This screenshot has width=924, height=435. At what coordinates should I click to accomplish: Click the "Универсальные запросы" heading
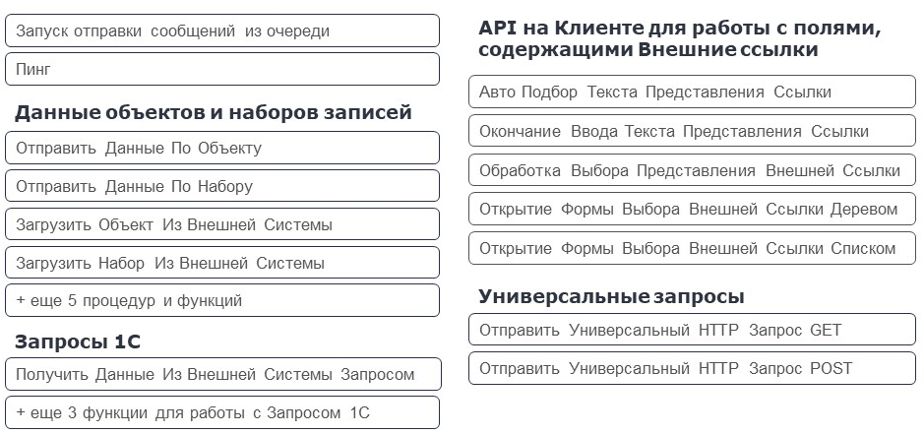click(x=611, y=296)
